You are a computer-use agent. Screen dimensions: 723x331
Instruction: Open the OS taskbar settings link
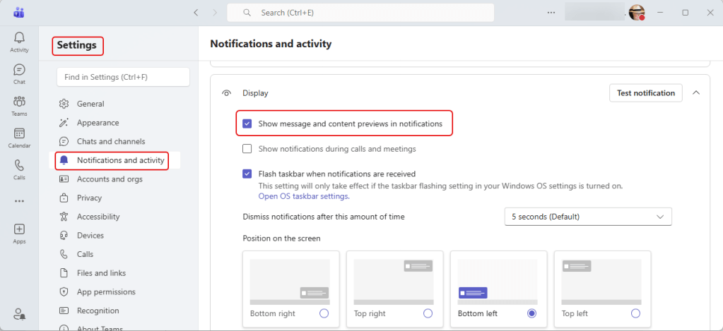302,196
